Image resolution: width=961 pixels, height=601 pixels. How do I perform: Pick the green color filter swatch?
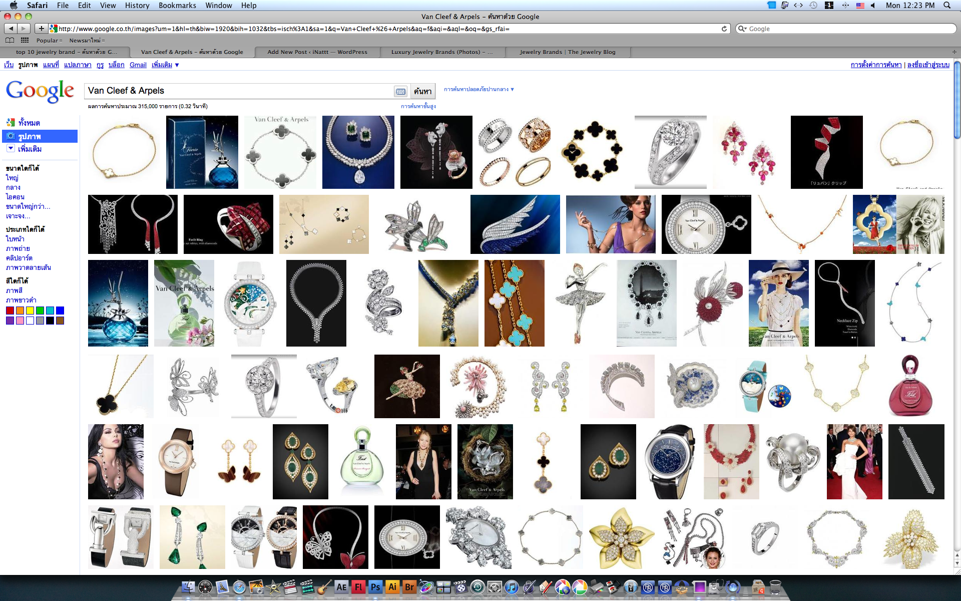pyautogui.click(x=40, y=311)
